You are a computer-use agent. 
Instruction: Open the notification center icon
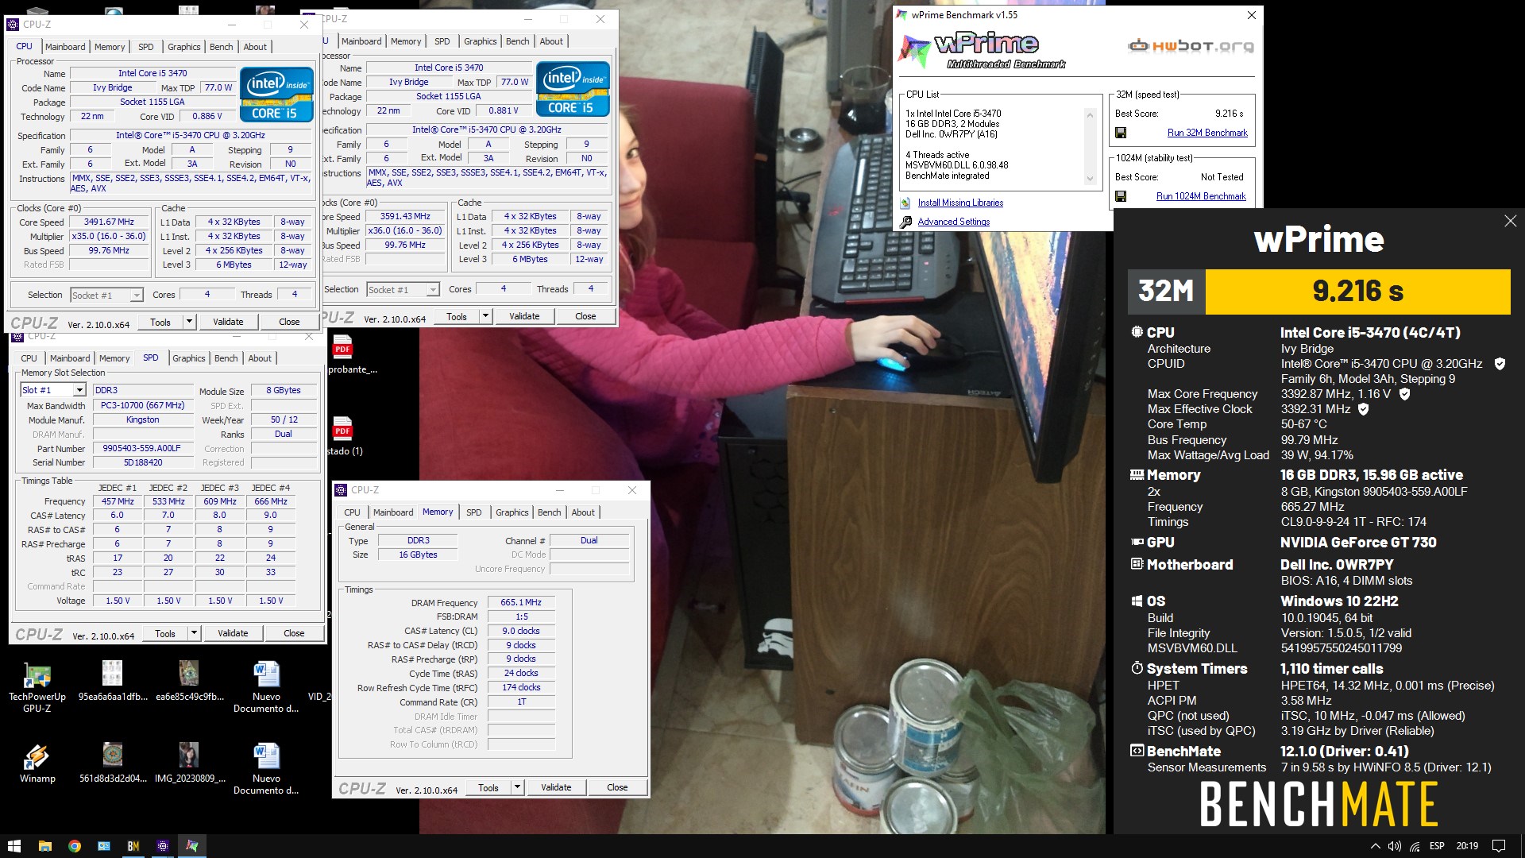[1499, 846]
